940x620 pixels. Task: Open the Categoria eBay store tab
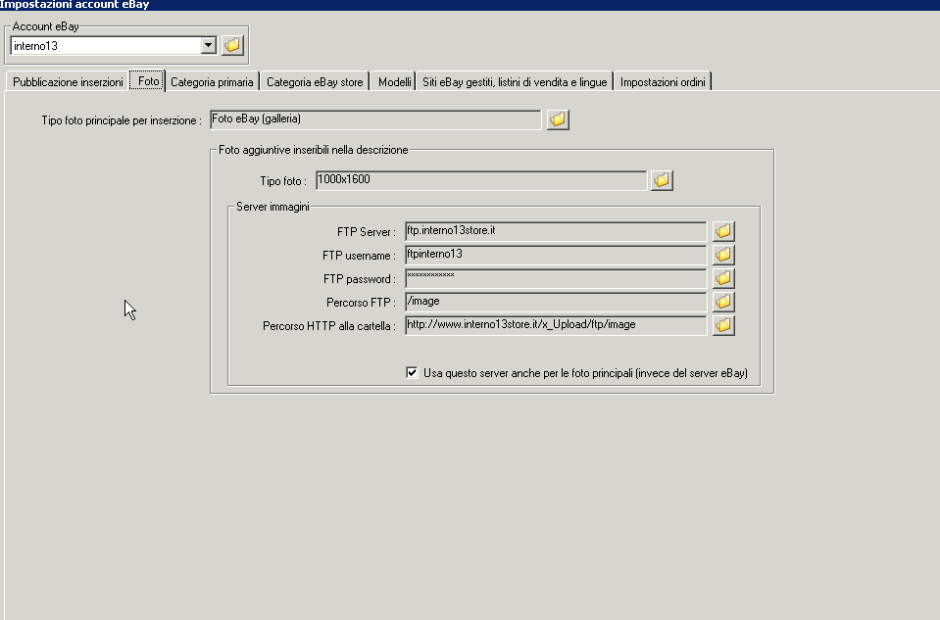click(x=315, y=82)
